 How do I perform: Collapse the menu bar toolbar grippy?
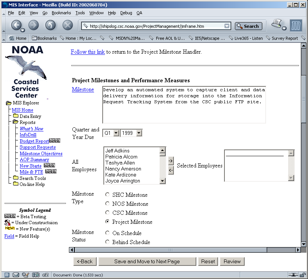(4, 13)
